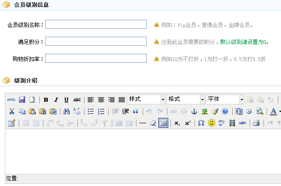Image resolution: width=281 pixels, height=186 pixels.
Task: Click the 购物折扣率 input field
Action: coord(96,58)
